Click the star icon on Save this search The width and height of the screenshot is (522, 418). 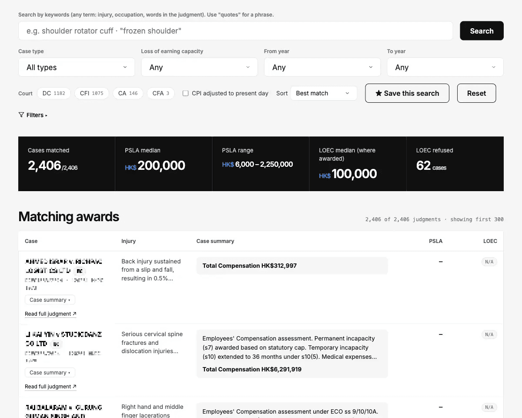[x=378, y=93]
